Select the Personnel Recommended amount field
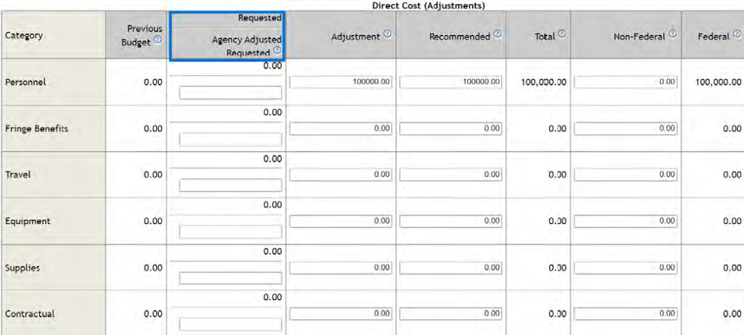The height and width of the screenshot is (335, 744). (451, 82)
